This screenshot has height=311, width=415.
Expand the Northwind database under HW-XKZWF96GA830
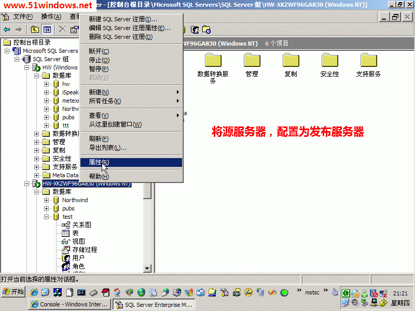coord(47,200)
